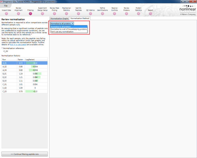
Task: Select run row C_01
Action: tap(25, 84)
